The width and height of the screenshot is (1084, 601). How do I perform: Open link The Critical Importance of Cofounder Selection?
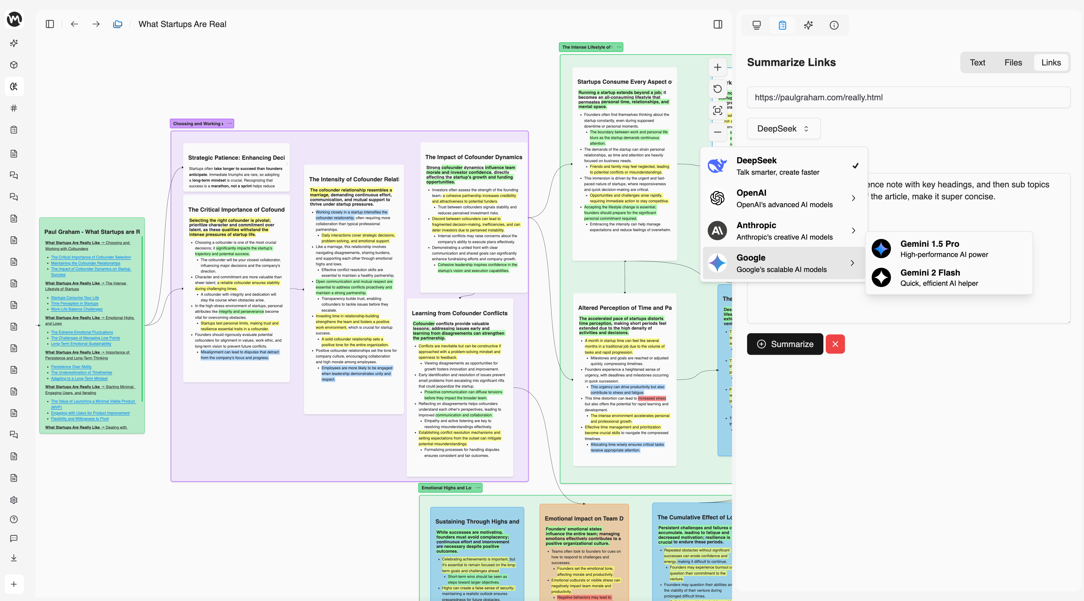pos(91,257)
